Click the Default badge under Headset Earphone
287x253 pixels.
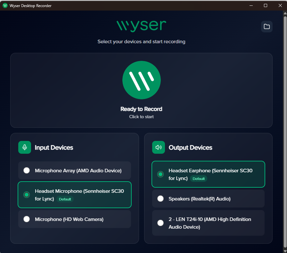[x=199, y=179]
